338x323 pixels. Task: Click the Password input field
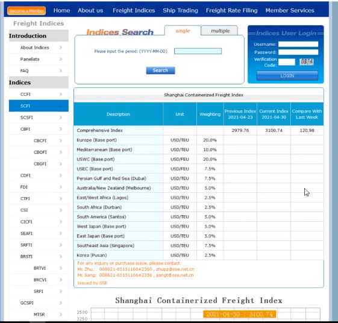[x=298, y=52]
